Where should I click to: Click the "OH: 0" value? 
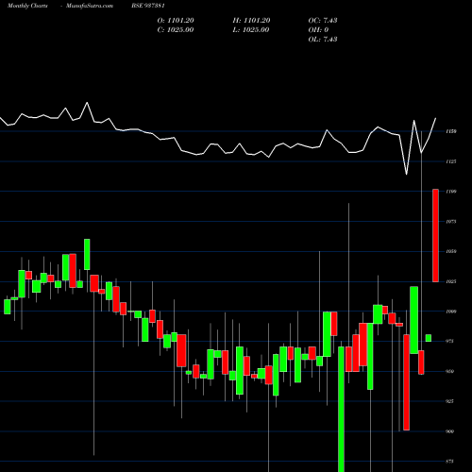[x=318, y=29]
